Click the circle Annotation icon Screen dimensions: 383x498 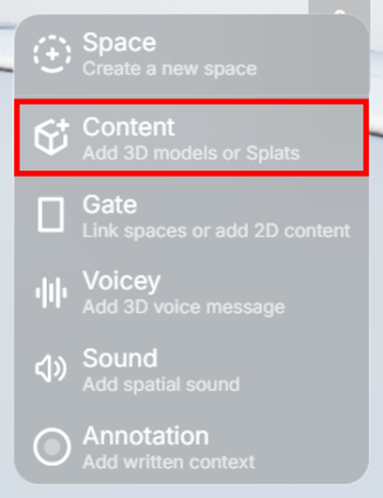[x=52, y=446]
